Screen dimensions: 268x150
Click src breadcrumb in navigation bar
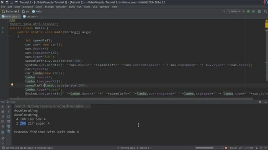(x=26, y=11)
